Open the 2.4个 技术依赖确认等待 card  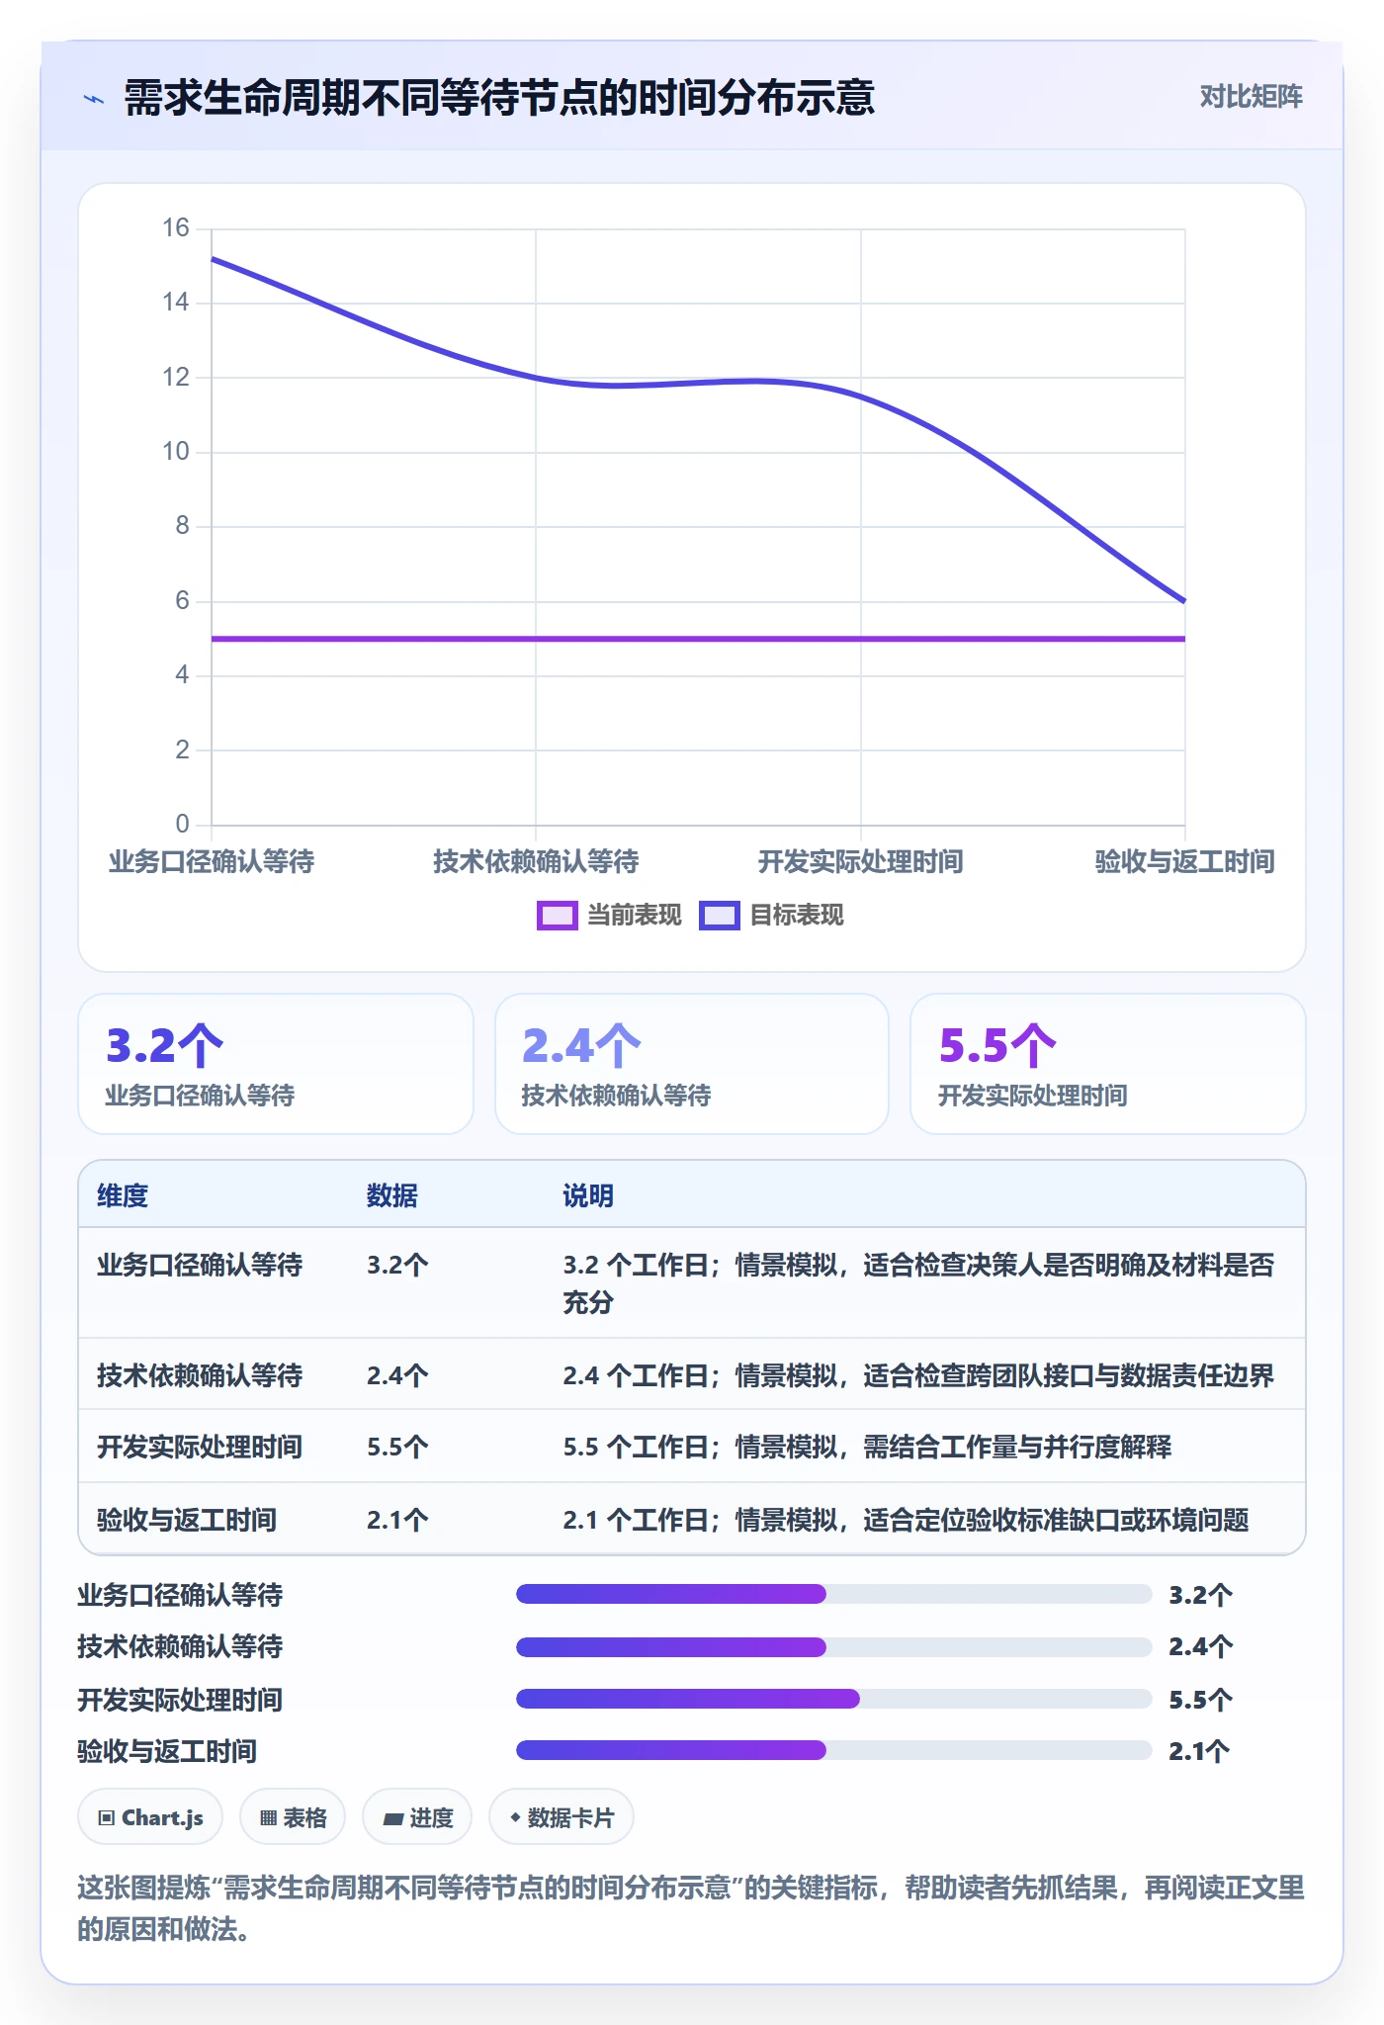pyautogui.click(x=692, y=1064)
